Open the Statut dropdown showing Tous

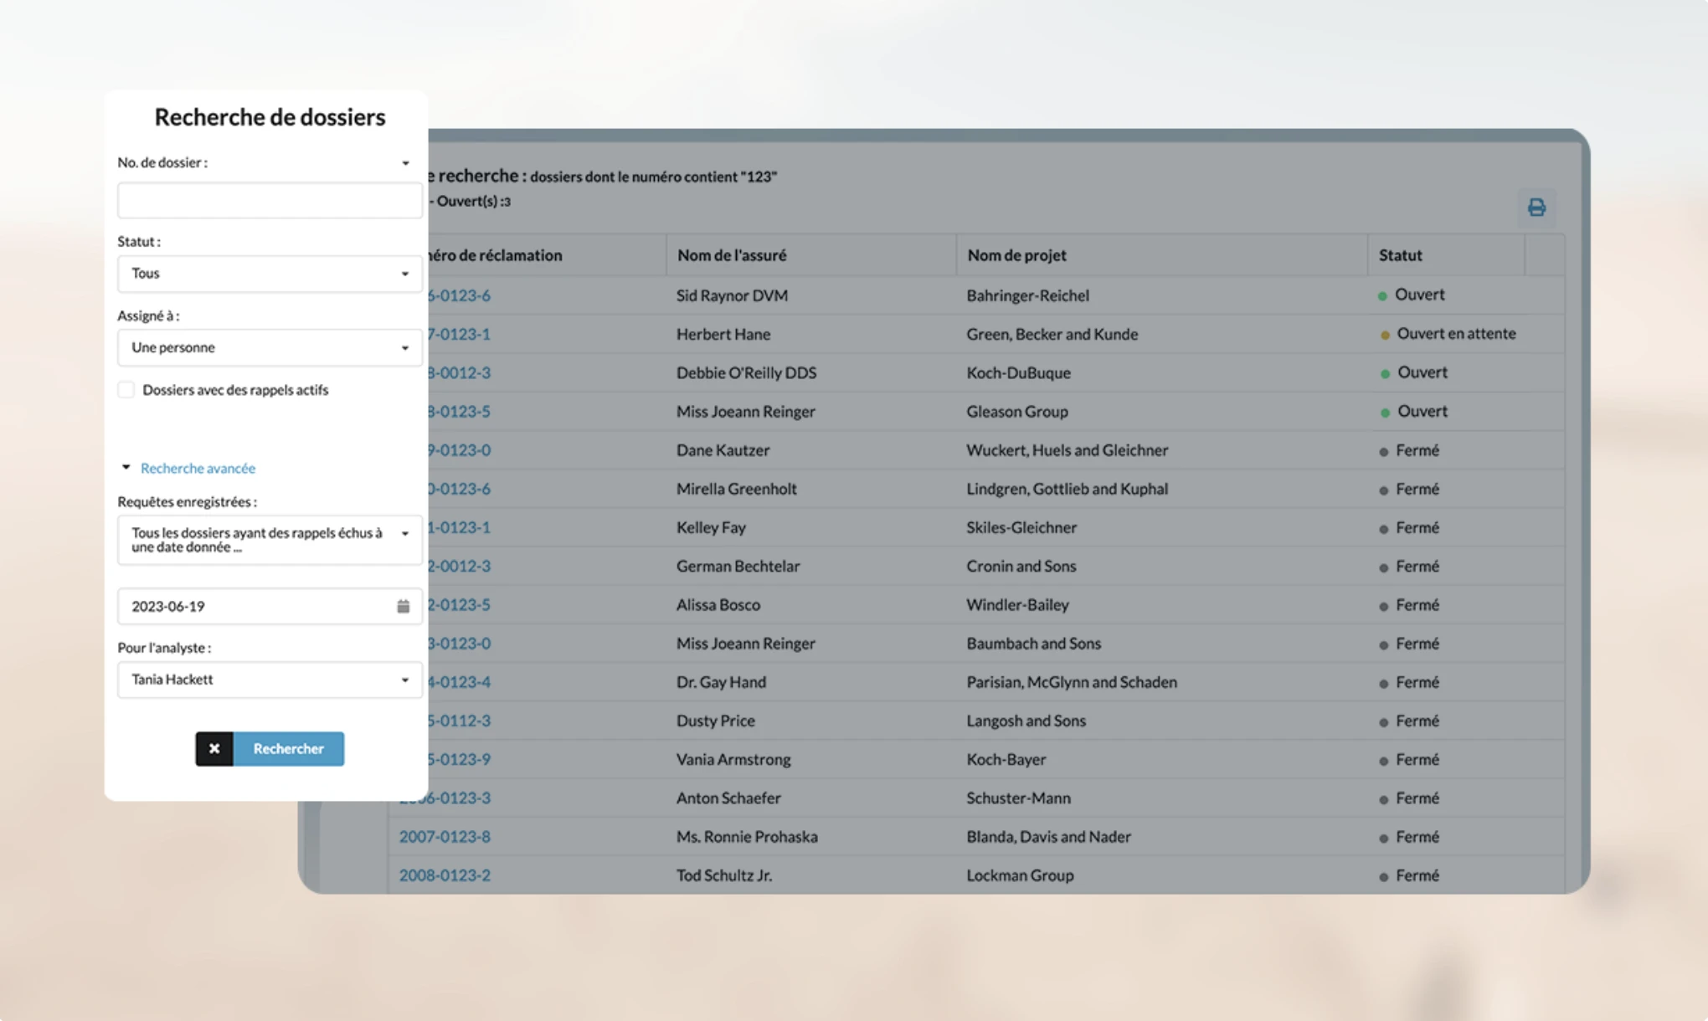coord(270,274)
